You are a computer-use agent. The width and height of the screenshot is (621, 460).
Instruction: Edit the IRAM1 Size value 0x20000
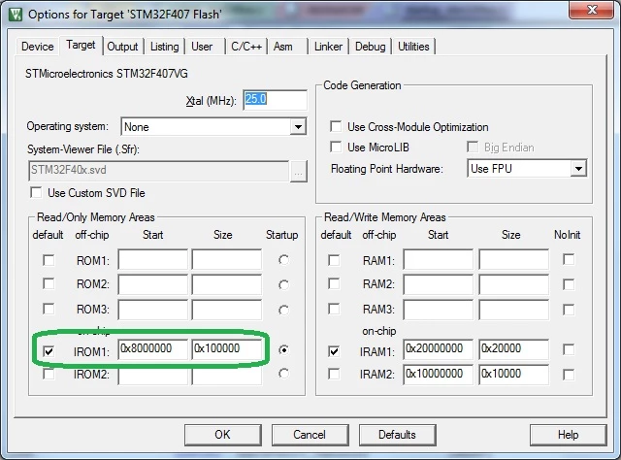(514, 349)
